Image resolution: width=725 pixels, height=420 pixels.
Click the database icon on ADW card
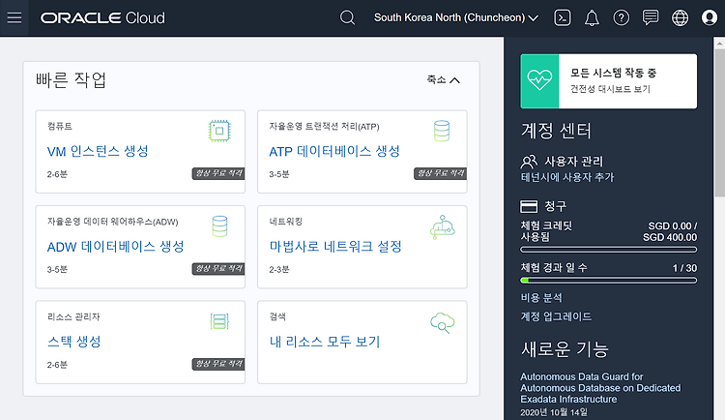coord(219,226)
